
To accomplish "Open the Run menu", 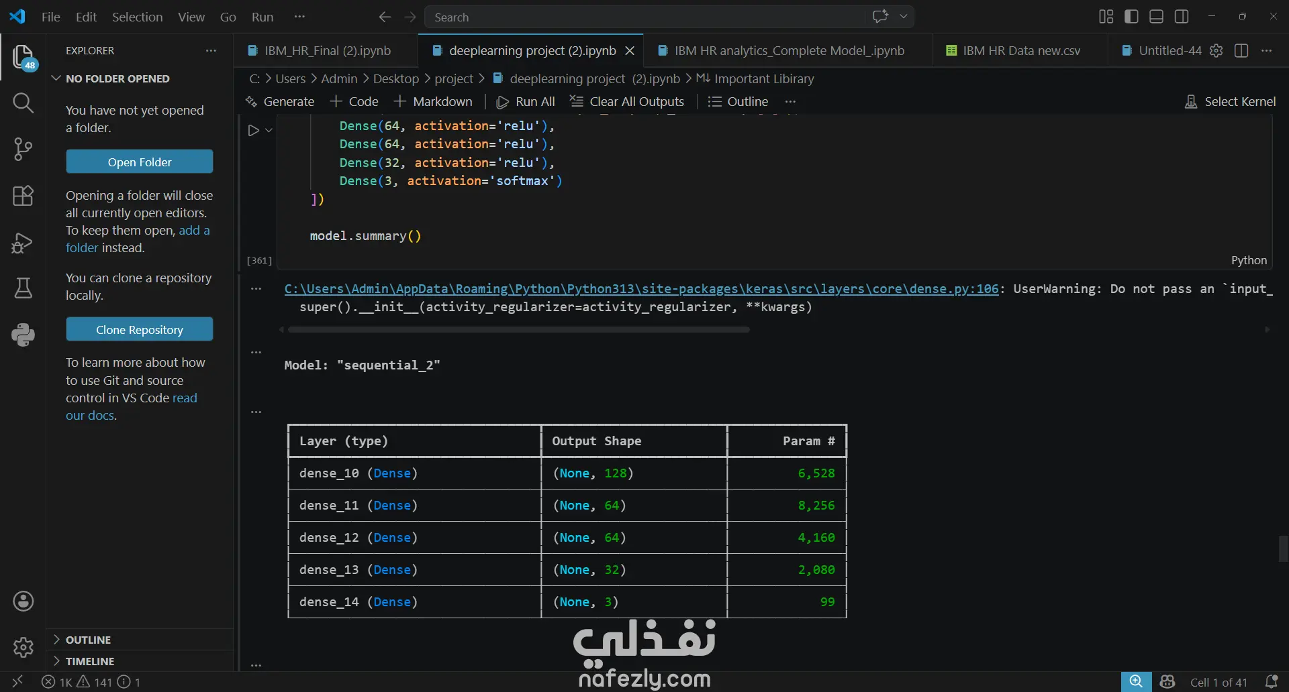I will click(x=262, y=17).
